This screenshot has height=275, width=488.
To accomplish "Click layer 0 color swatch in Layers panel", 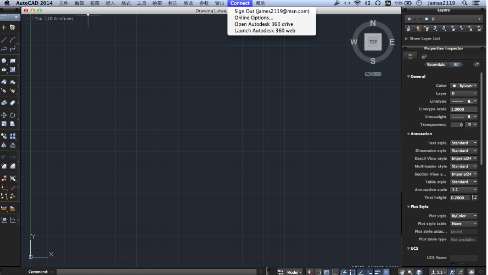I will pyautogui.click(x=427, y=19).
